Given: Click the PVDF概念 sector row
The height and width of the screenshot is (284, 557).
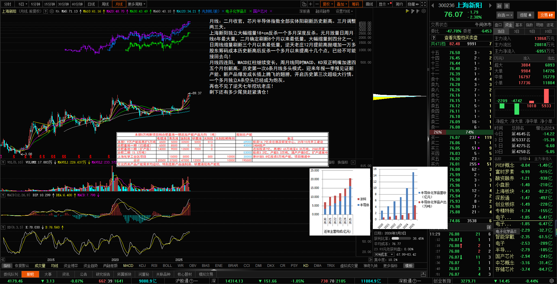Looking at the screenshot, I should tap(524, 165).
